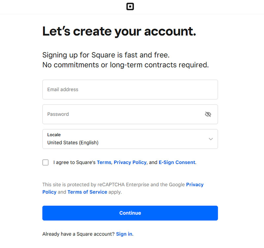Screen dimensions: 264x248
Task: Expand the Locale chevron arrow
Action: pyautogui.click(x=211, y=139)
